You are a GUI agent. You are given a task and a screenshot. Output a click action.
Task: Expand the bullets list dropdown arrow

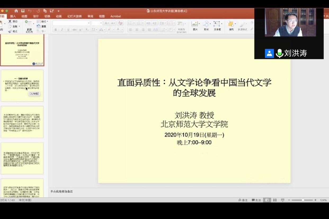pyautogui.click(x=134, y=23)
